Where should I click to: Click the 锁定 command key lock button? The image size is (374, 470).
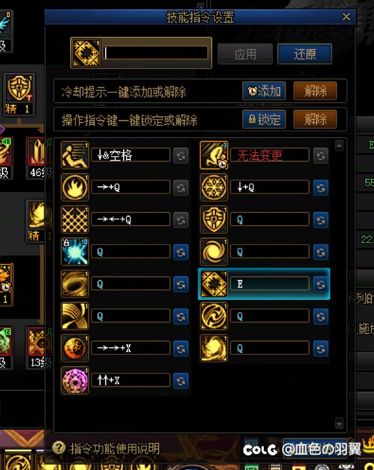(264, 120)
